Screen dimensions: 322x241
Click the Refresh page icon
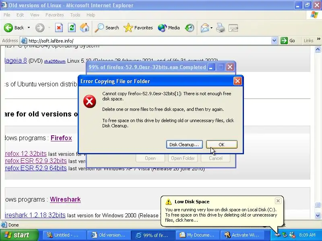[72, 28]
